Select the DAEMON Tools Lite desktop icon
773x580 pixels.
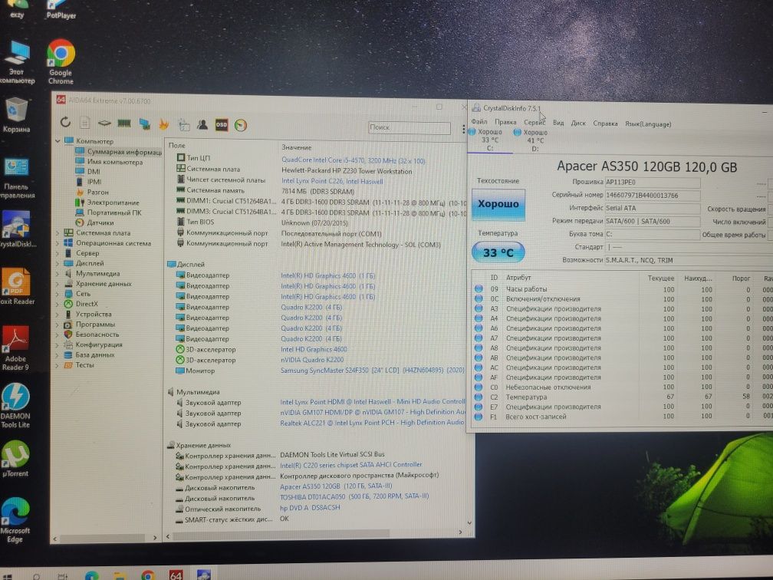tap(15, 405)
